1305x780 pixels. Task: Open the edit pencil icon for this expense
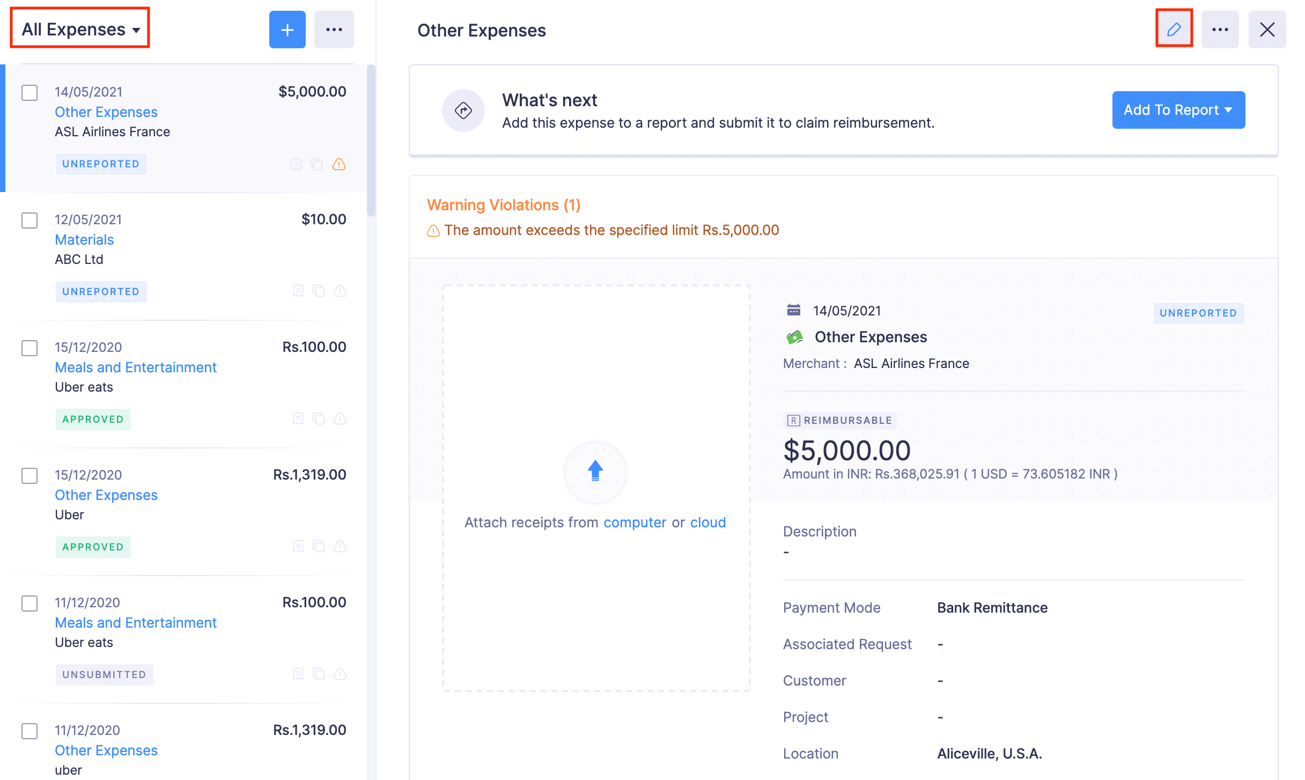click(1174, 30)
